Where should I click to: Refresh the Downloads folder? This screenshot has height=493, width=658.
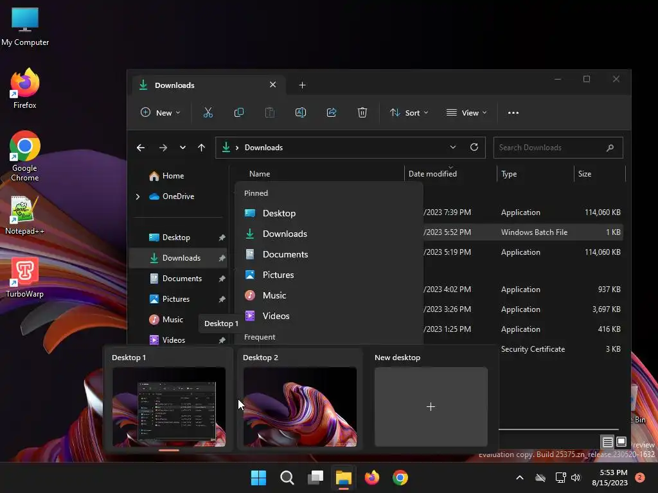474,147
